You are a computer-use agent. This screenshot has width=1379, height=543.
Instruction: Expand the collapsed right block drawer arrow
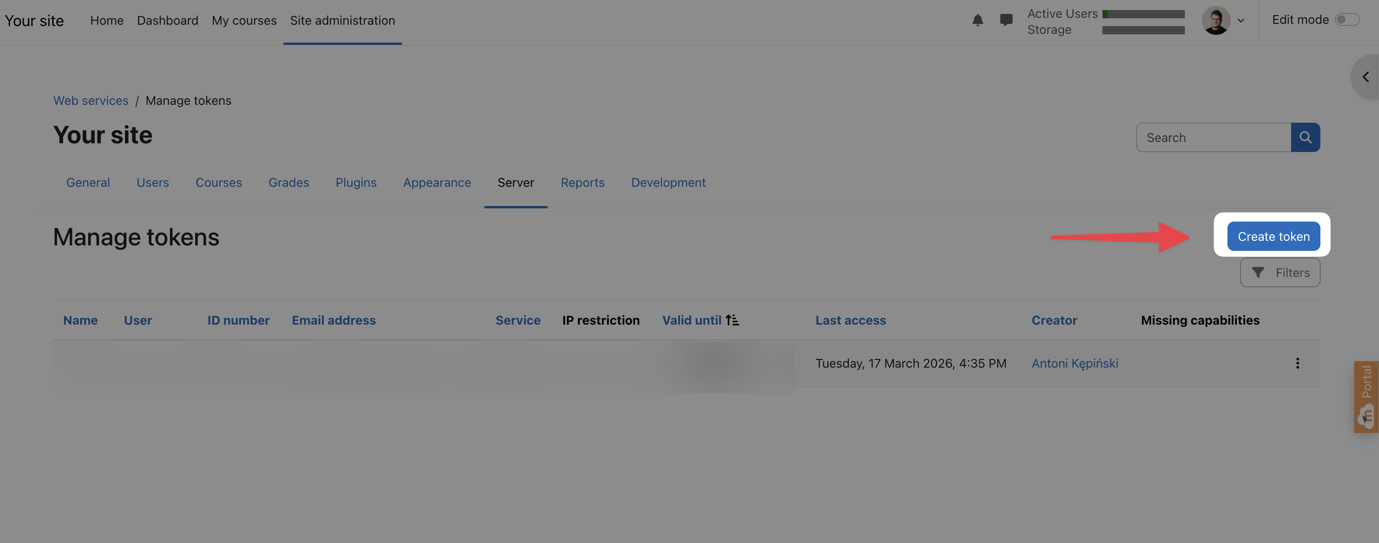click(1366, 77)
